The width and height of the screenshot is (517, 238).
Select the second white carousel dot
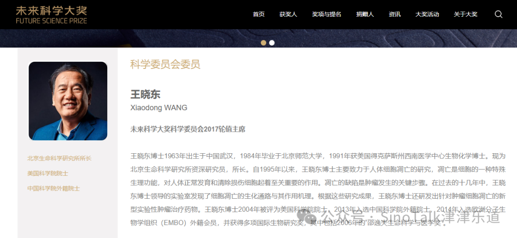coord(272,43)
